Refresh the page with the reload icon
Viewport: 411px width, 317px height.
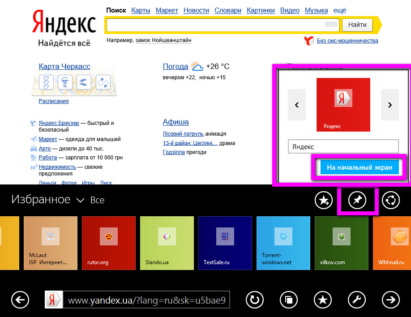254,300
